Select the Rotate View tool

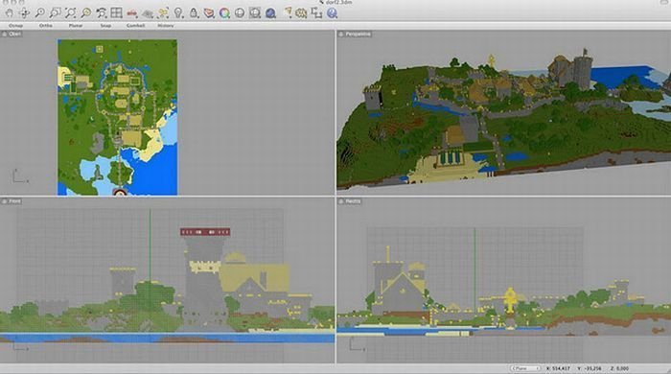point(24,13)
